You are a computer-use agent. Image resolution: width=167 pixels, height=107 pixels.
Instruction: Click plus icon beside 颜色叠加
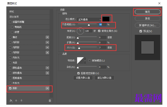[x=47, y=68]
